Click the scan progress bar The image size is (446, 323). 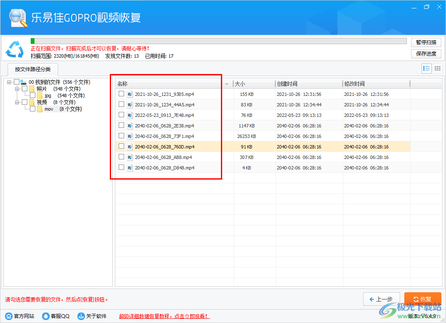point(219,41)
